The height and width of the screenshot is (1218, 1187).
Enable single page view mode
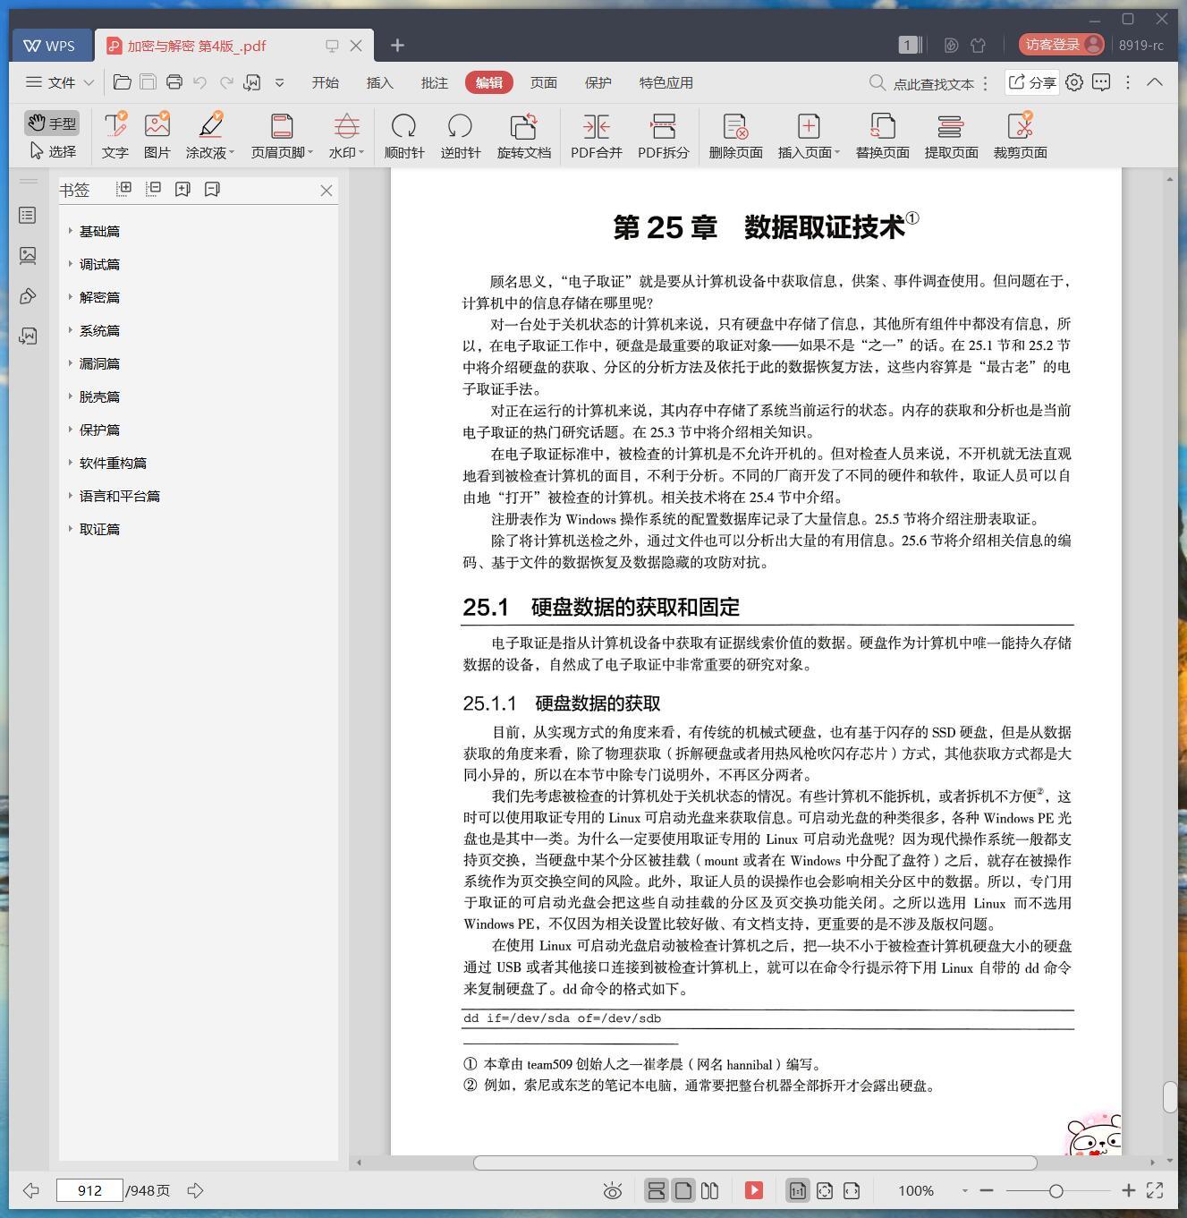(683, 1190)
